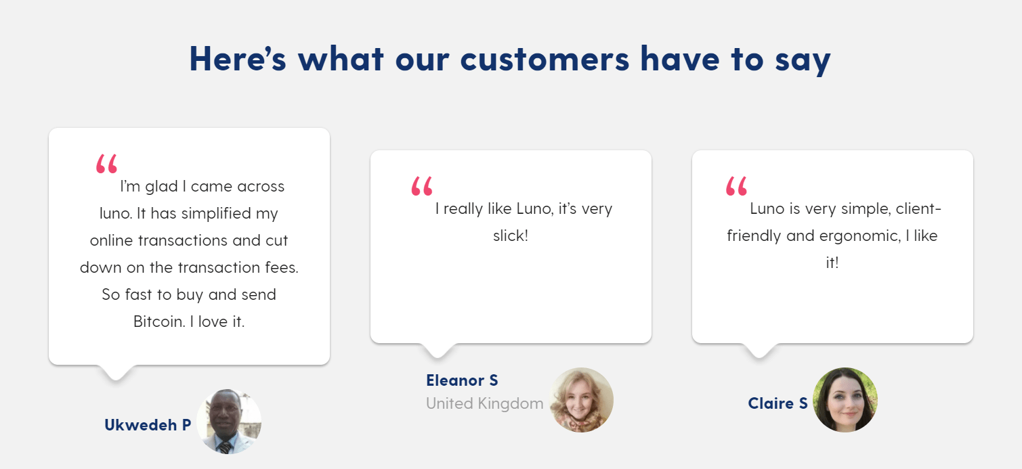Select Eleanor S's profile photo
Screen dimensions: 1022x469
pyautogui.click(x=581, y=400)
